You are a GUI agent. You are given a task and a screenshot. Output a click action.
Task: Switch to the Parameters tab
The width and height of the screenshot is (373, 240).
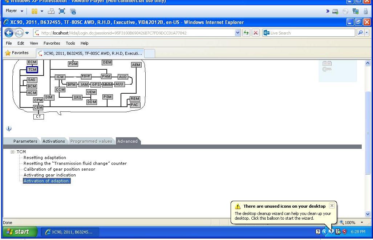pos(25,141)
